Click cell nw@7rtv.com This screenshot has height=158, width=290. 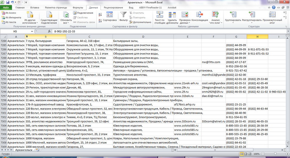point(214,62)
